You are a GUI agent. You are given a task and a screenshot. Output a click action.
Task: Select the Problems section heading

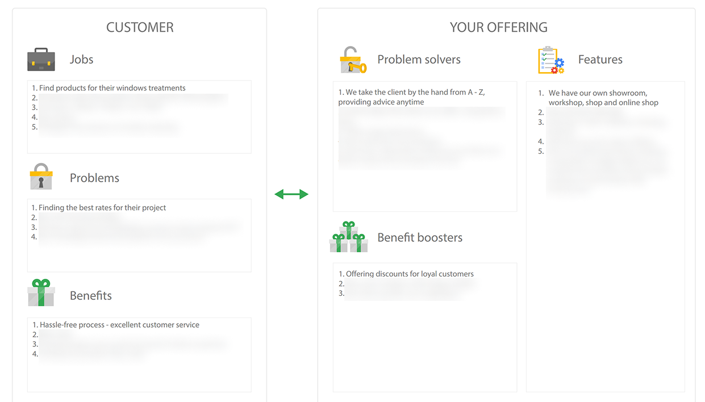[x=94, y=178]
